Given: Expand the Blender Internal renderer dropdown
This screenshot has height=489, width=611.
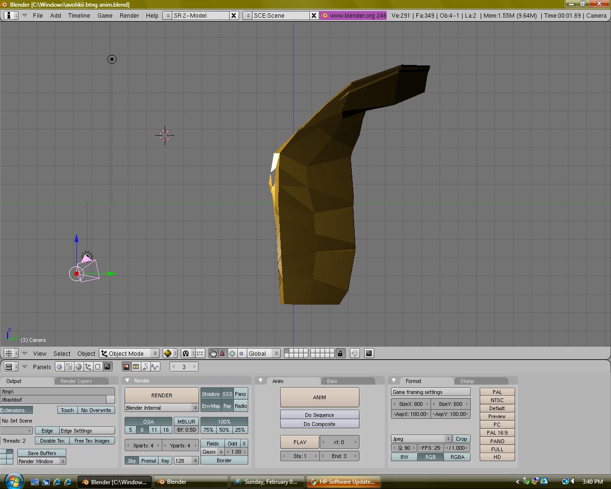Looking at the screenshot, I should [161, 408].
